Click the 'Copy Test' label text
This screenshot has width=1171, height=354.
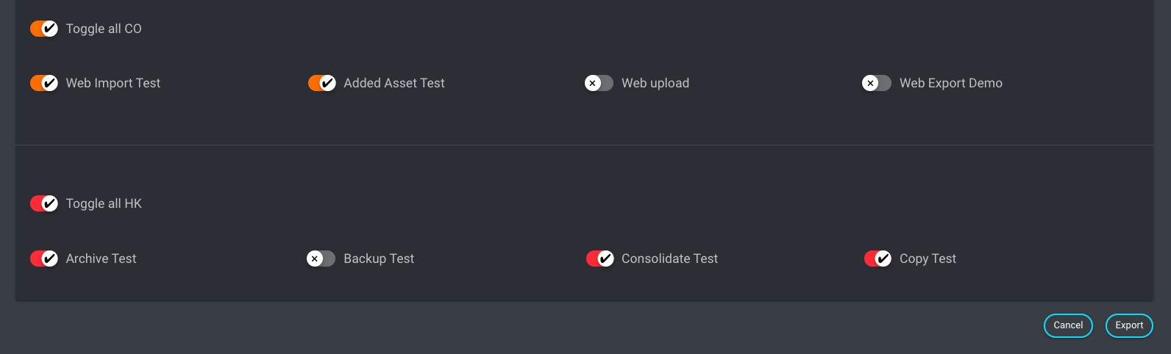click(x=928, y=259)
